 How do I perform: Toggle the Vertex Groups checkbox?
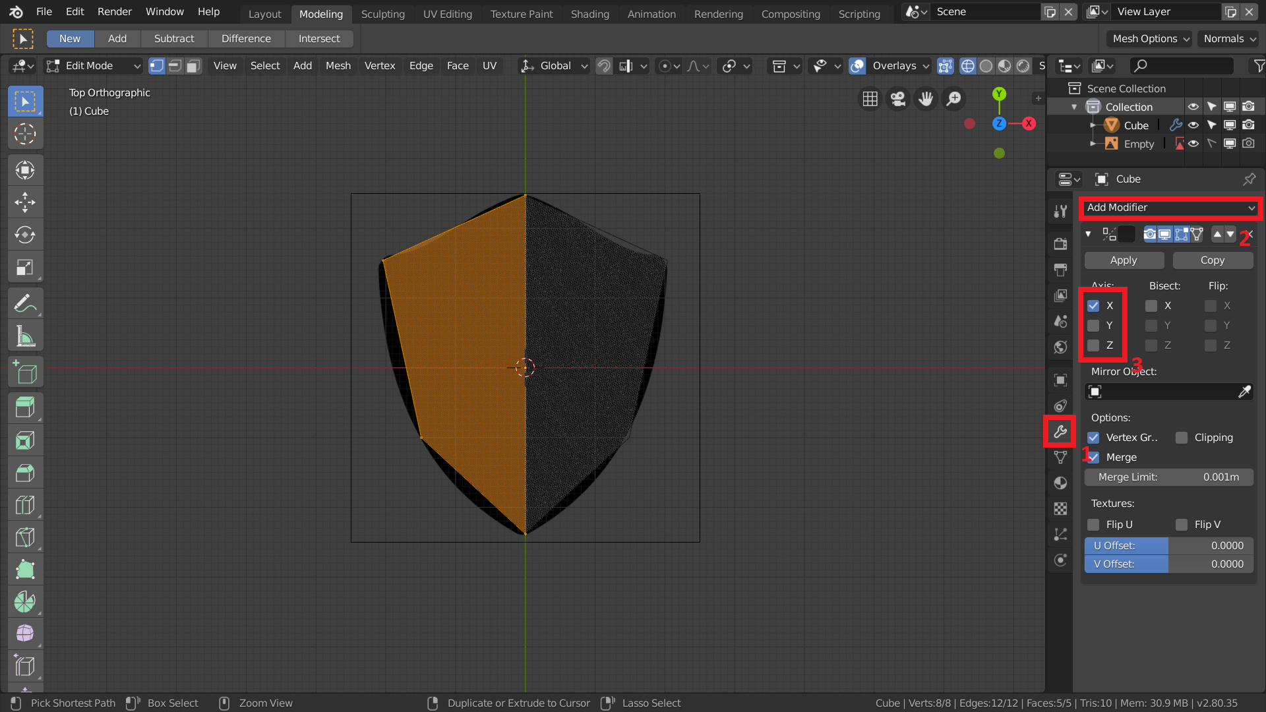(x=1093, y=438)
